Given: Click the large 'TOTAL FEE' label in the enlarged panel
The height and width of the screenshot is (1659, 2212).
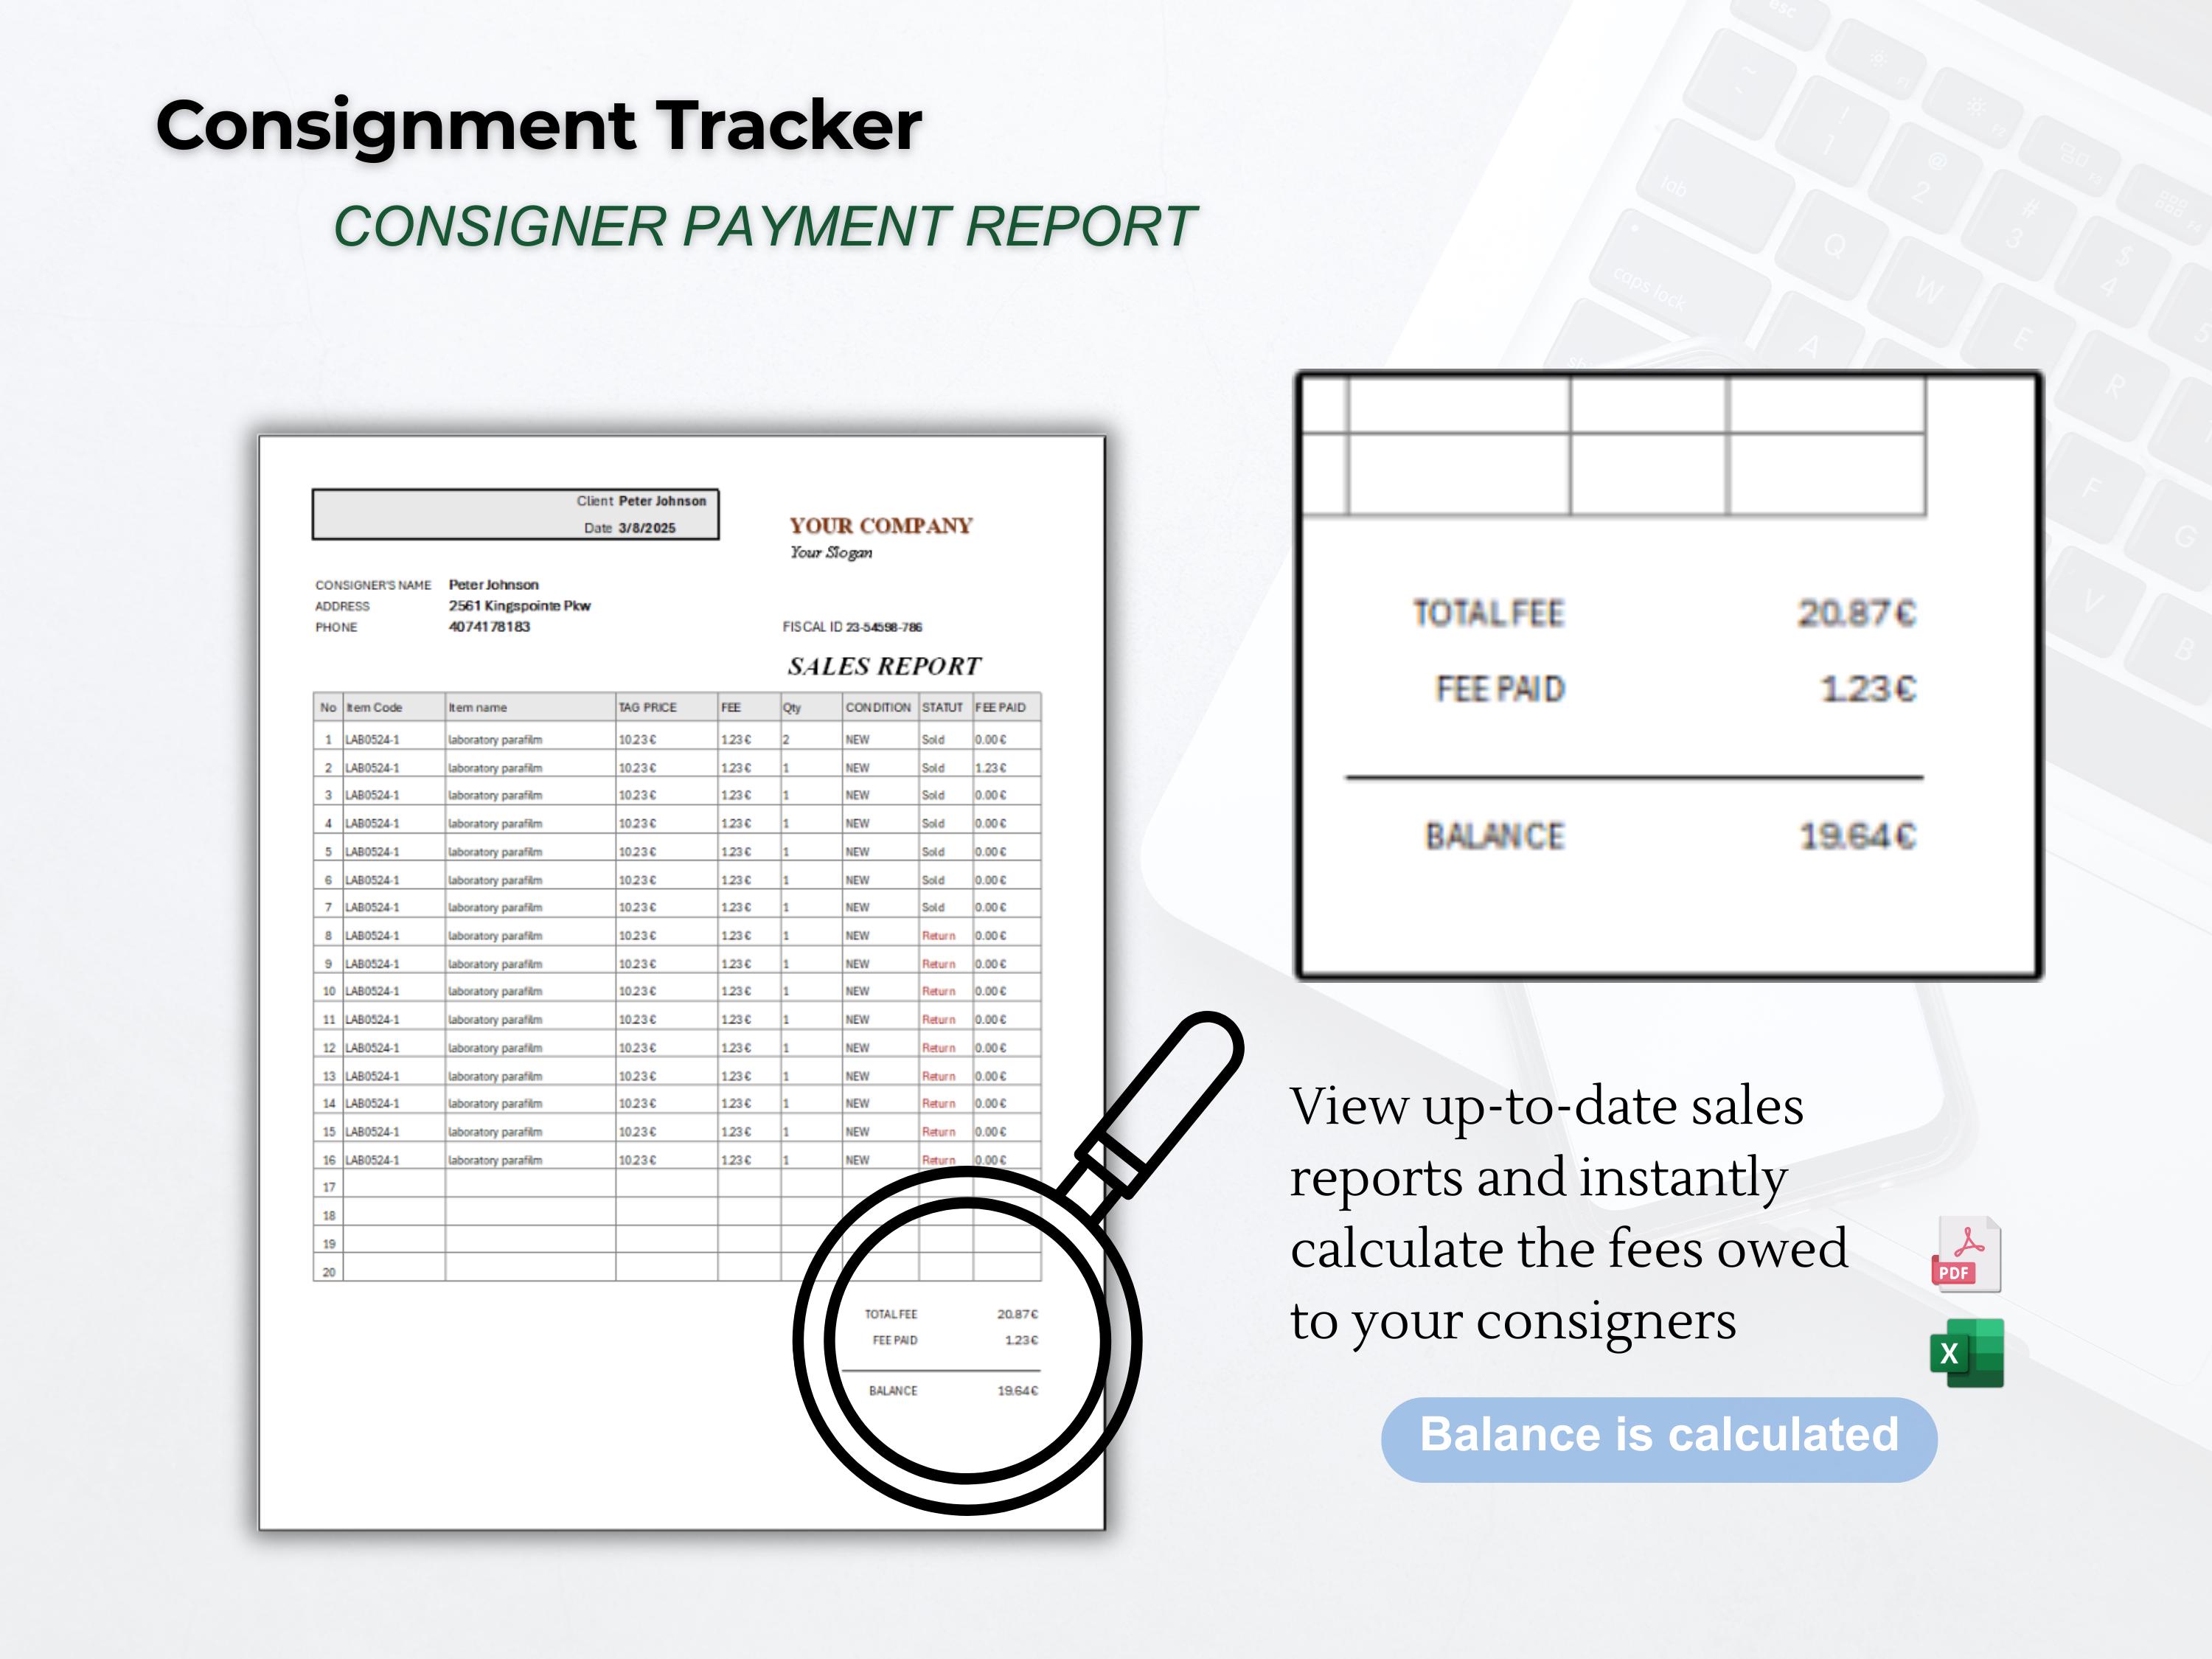Looking at the screenshot, I should [1488, 613].
